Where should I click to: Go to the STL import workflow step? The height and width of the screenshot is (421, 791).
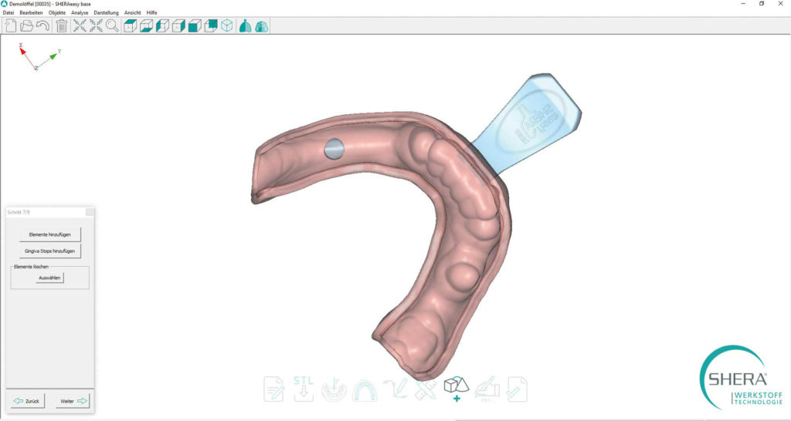(304, 389)
